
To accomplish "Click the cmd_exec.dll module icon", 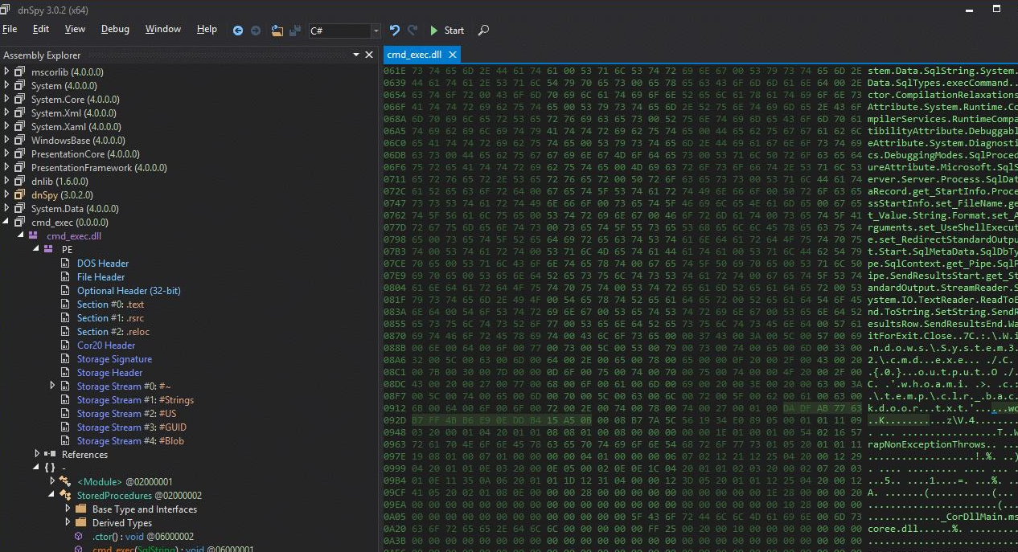I will (34, 236).
